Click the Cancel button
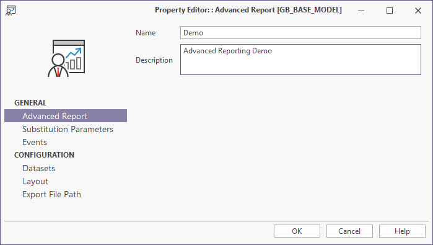Screen dimensions: 433x245 (349, 231)
